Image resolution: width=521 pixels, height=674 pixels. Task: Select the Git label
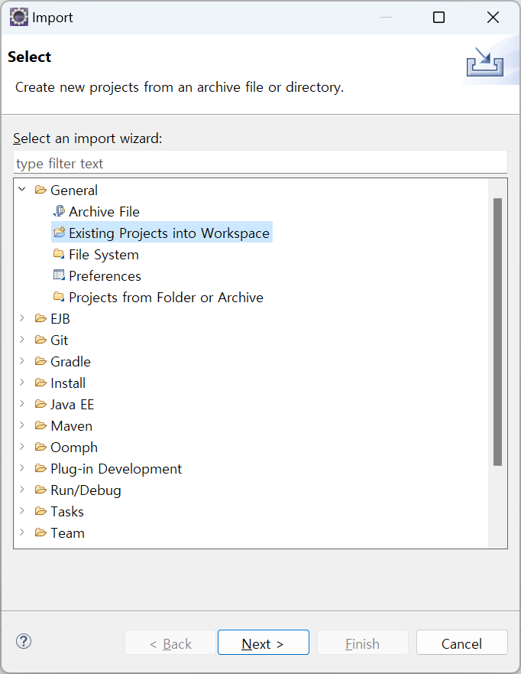point(60,340)
